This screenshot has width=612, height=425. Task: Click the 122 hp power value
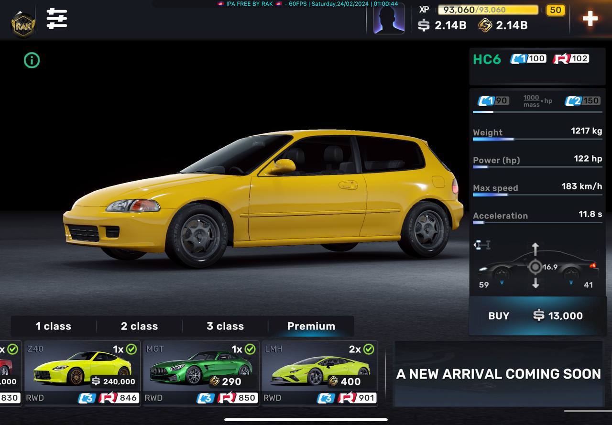point(588,158)
